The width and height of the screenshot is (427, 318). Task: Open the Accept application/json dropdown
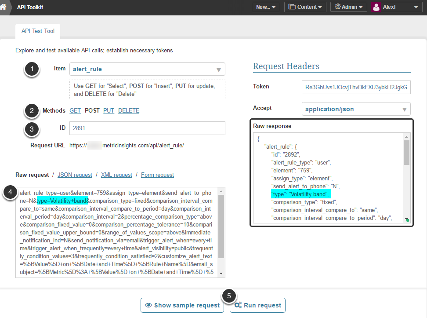pyautogui.click(x=404, y=109)
